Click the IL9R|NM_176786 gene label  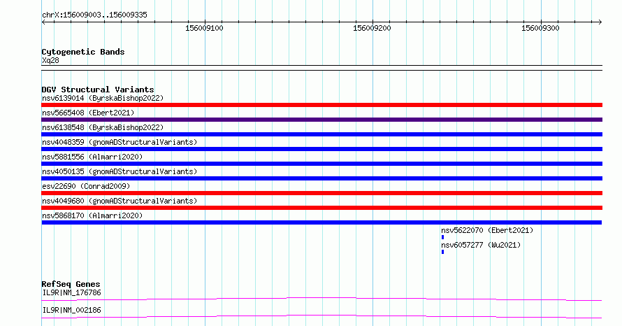pos(71,292)
